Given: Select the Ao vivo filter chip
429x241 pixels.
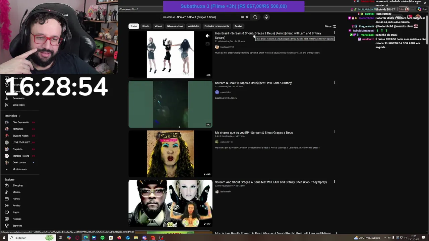Looking at the screenshot, I should (x=238, y=26).
